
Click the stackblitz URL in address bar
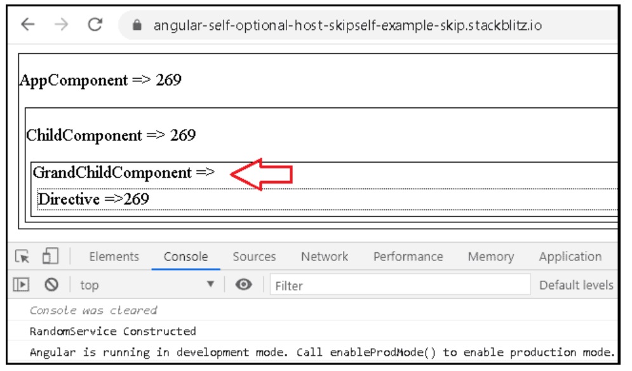(x=347, y=26)
